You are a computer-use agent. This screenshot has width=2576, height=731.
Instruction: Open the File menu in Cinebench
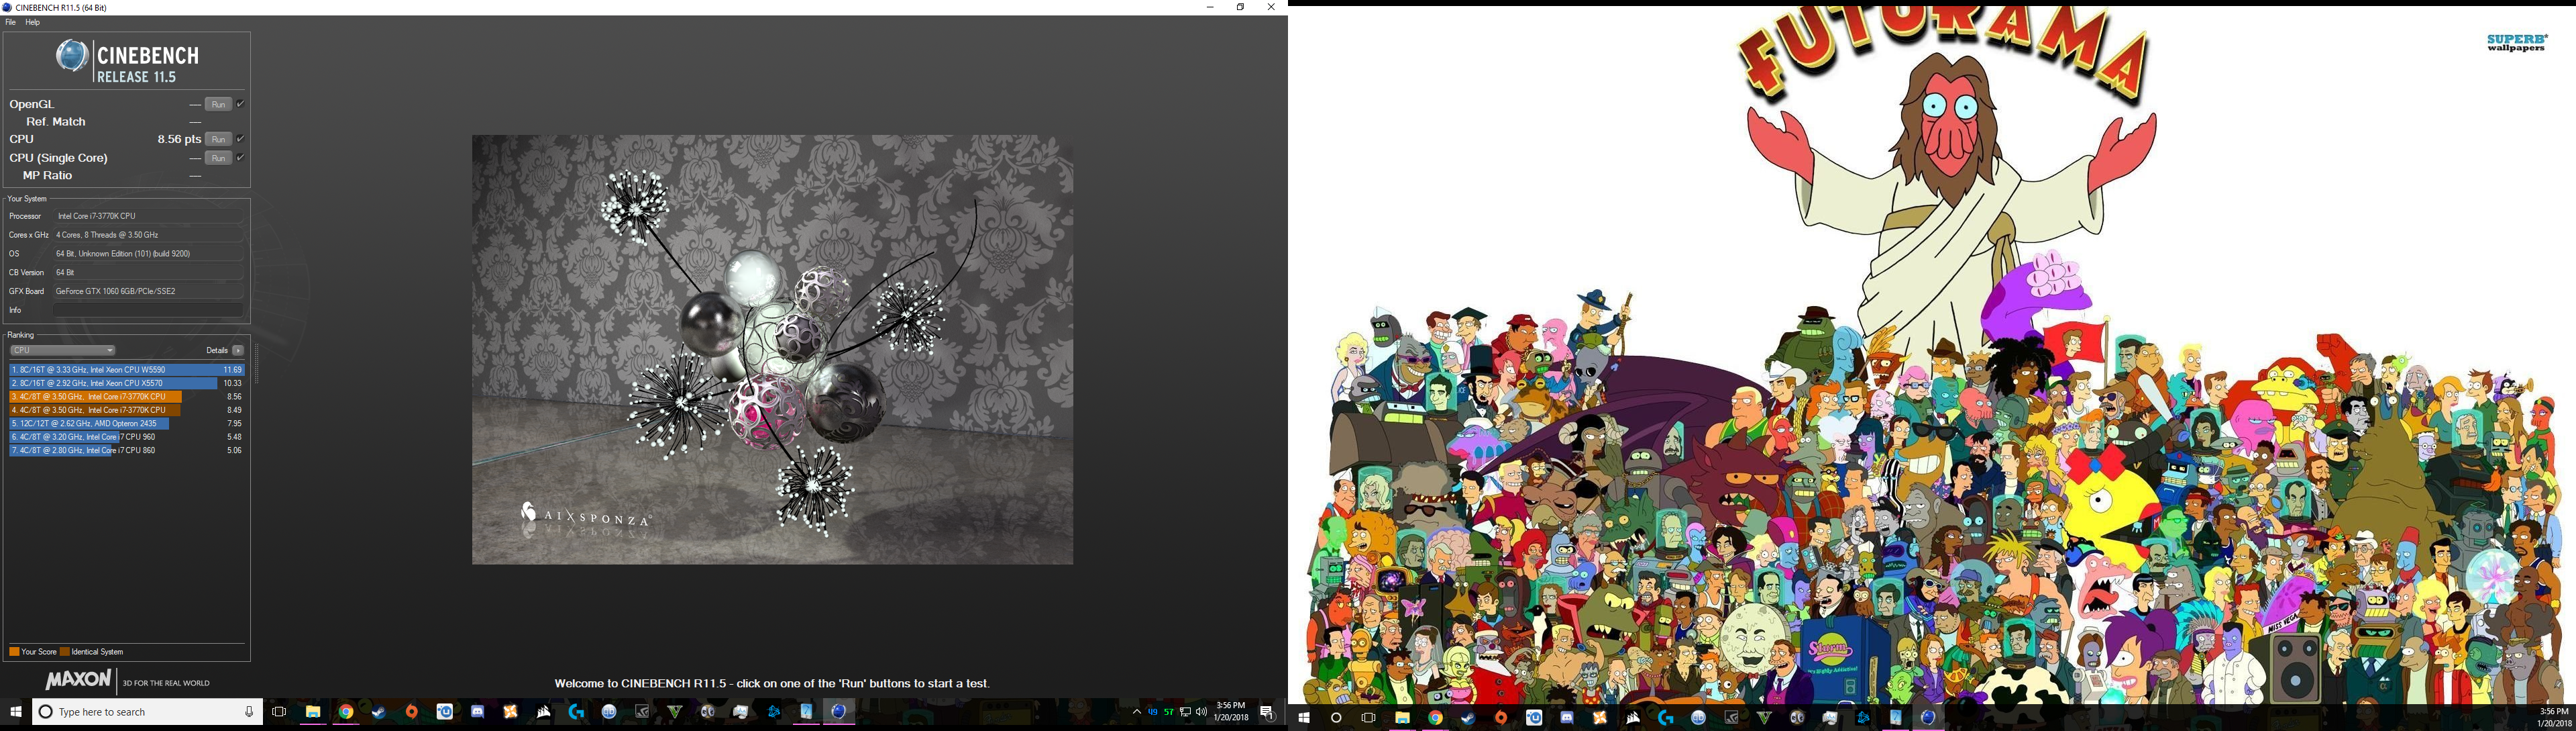11,22
